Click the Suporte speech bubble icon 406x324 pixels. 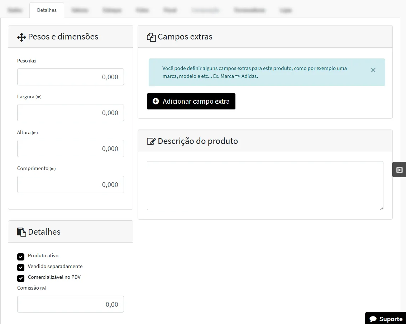pyautogui.click(x=373, y=319)
